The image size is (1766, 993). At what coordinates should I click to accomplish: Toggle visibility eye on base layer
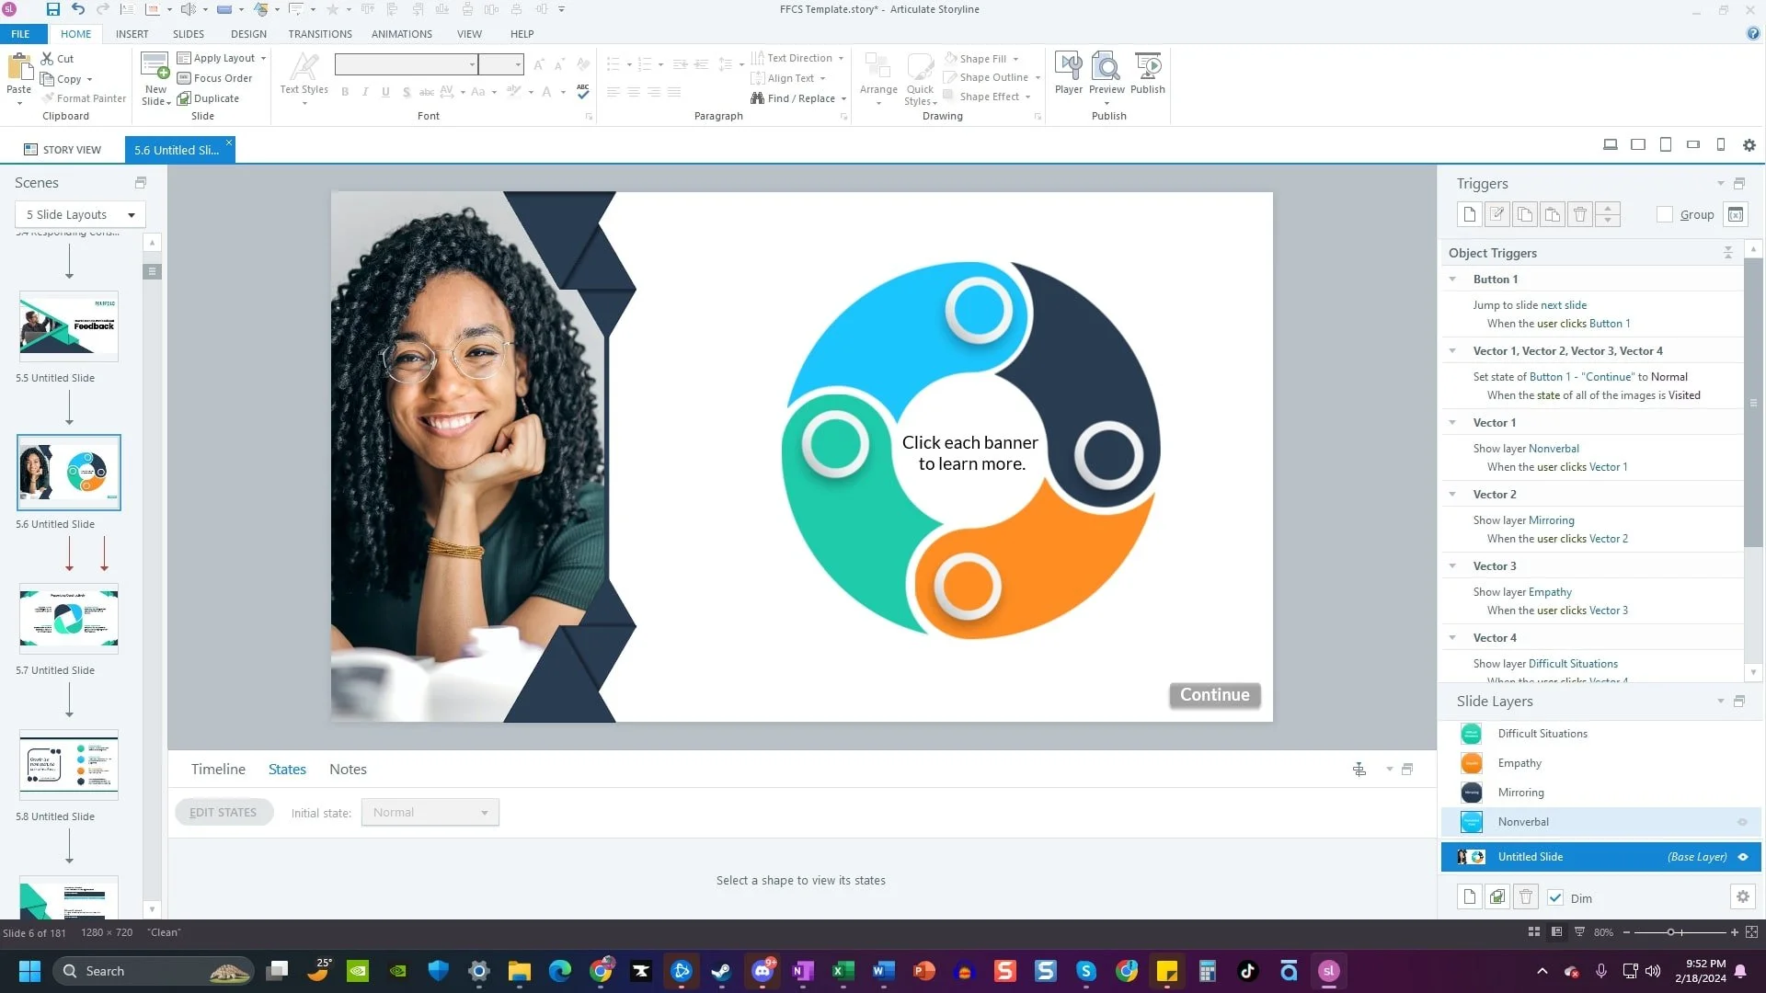(x=1742, y=857)
